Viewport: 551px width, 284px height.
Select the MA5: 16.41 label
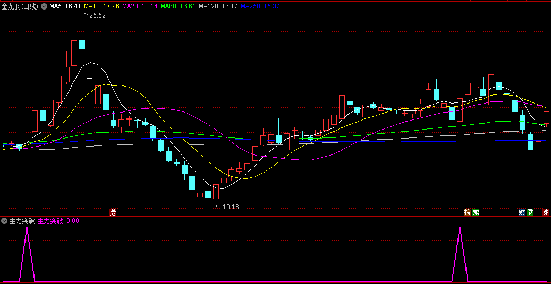tap(65, 6)
